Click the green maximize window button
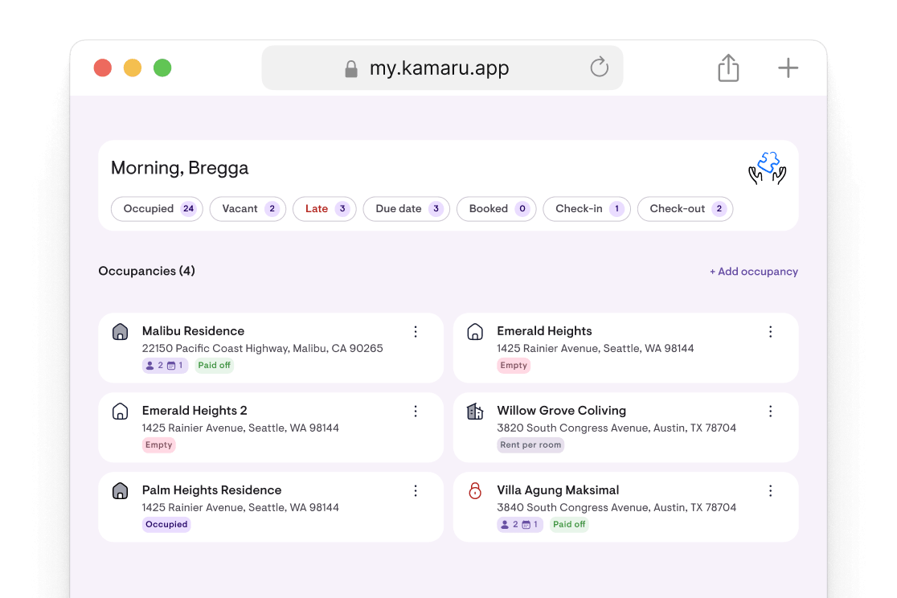 point(162,68)
